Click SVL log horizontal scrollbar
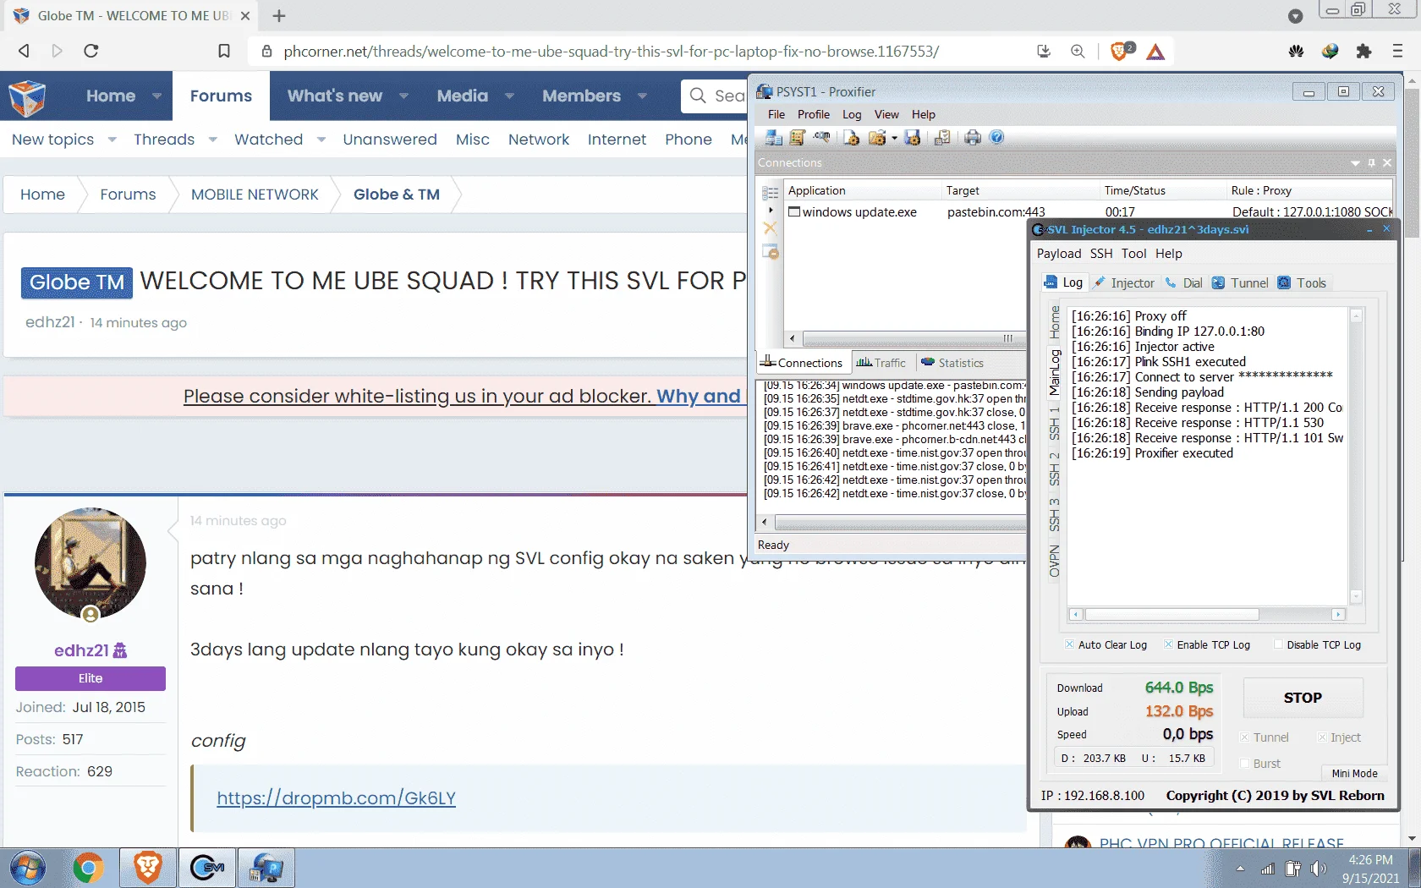Screen dimensions: 1421x888 tap(1206, 615)
